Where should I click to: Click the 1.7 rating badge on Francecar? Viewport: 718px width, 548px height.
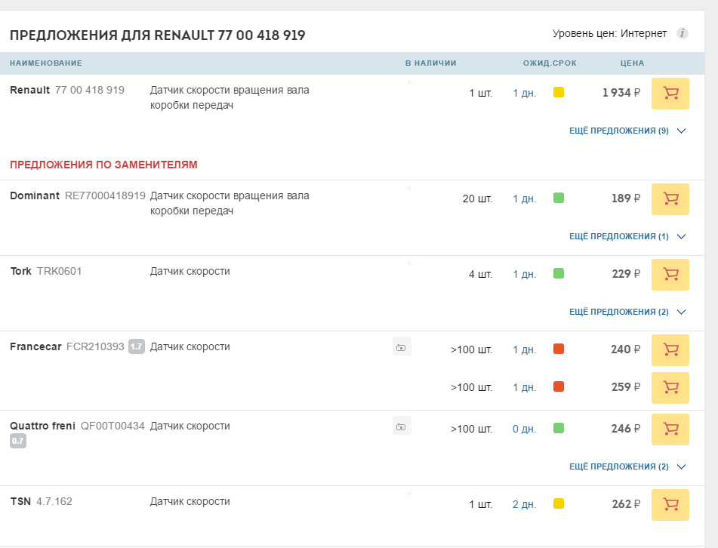click(x=136, y=347)
